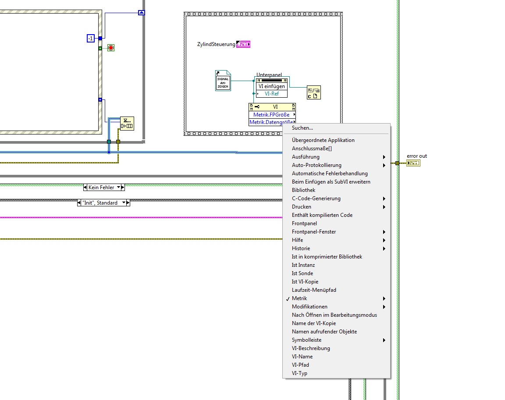The width and height of the screenshot is (505, 400).
Task: Go to next case of Kein Fehler structure
Action: click(x=123, y=187)
